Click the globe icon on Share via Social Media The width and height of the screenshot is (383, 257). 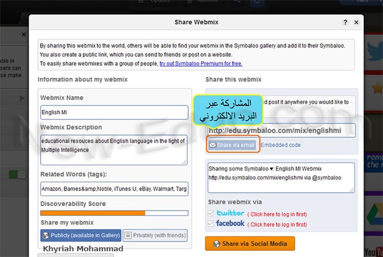tap(216, 244)
